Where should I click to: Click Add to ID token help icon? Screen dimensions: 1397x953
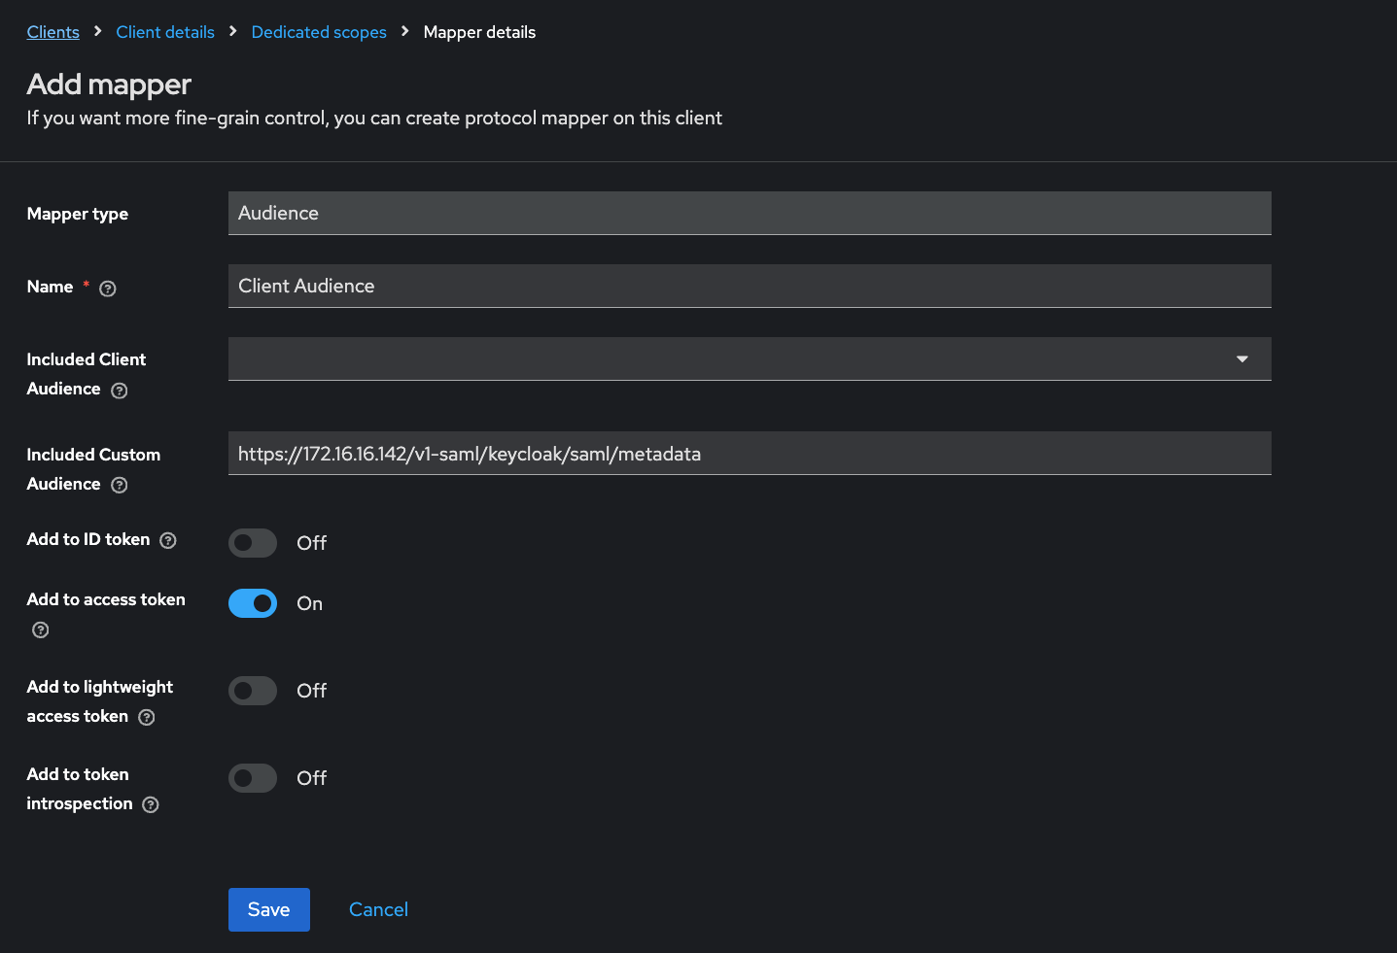point(168,540)
